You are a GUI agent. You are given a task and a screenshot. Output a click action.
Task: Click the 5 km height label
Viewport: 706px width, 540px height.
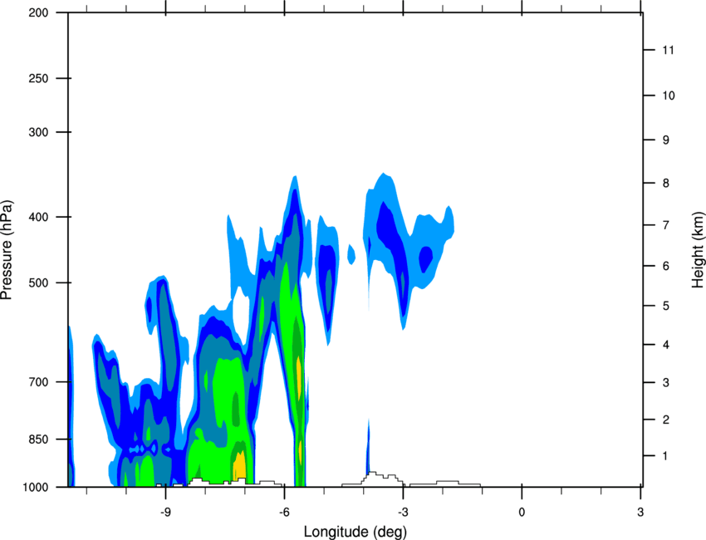click(666, 306)
